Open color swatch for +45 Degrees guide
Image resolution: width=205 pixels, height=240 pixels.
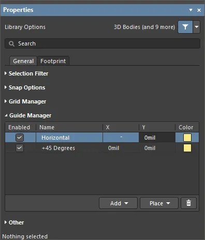pos(187,148)
